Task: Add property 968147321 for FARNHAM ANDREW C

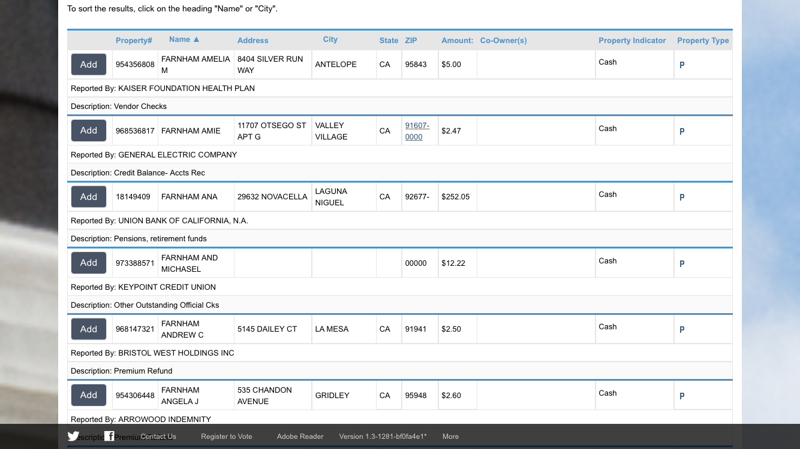Action: pyautogui.click(x=89, y=329)
